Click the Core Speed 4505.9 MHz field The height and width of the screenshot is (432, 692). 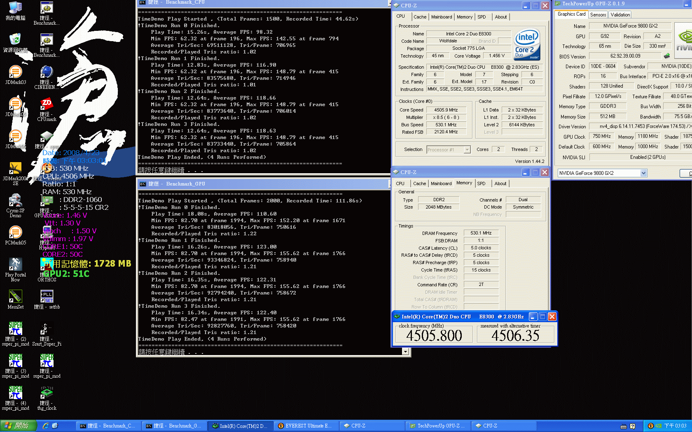446,110
